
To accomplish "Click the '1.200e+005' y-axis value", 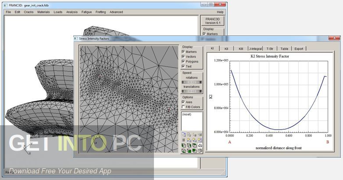I will 221,60.
